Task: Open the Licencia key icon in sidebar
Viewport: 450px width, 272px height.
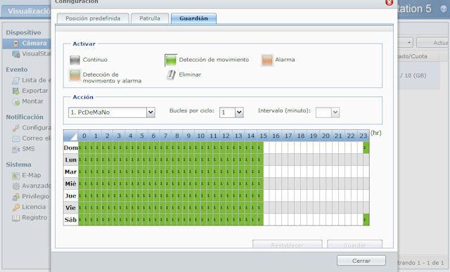Action: coord(15,207)
